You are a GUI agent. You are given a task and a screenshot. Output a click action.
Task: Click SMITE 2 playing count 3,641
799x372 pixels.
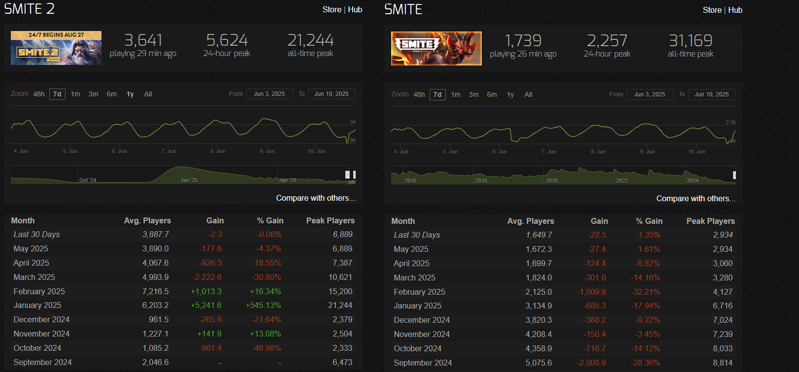[x=143, y=40]
